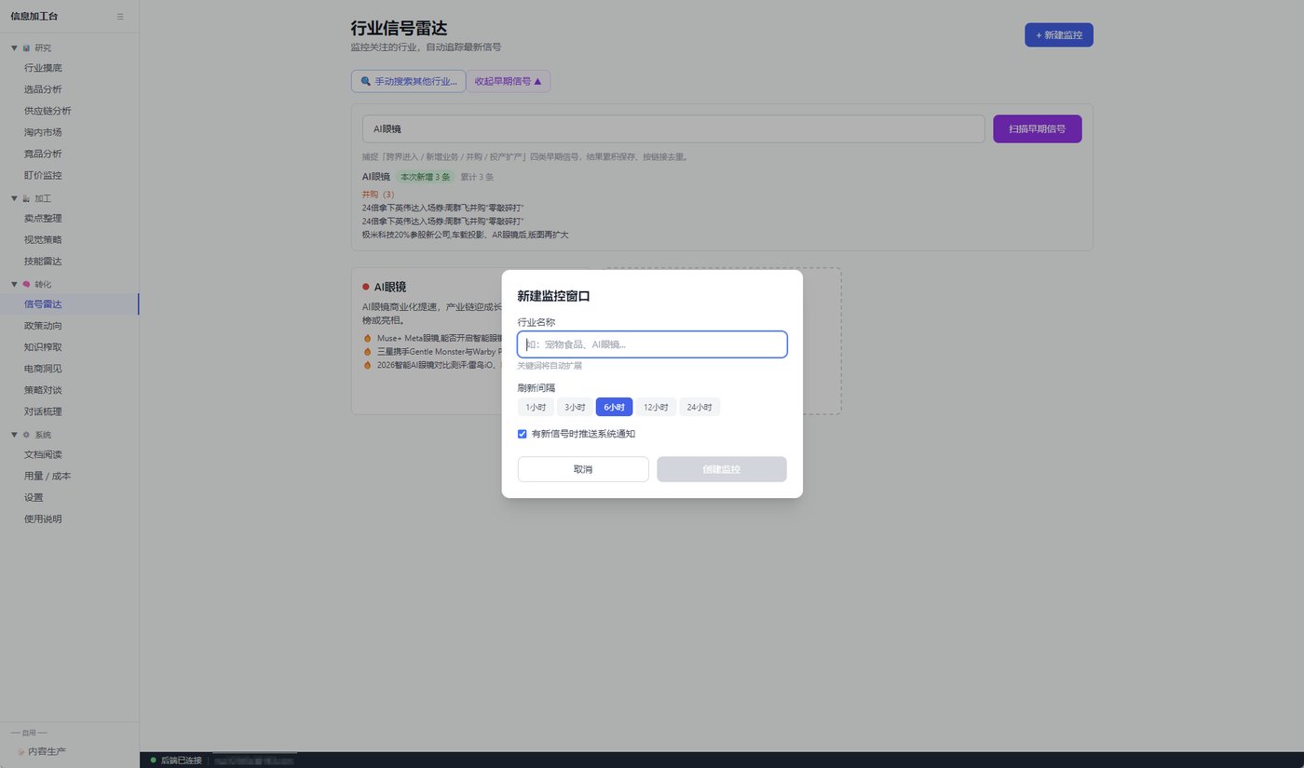Viewport: 1304px width, 768px height.
Task: Click the magnifier icon in 手动搜索其他行业 button
Action: point(366,82)
